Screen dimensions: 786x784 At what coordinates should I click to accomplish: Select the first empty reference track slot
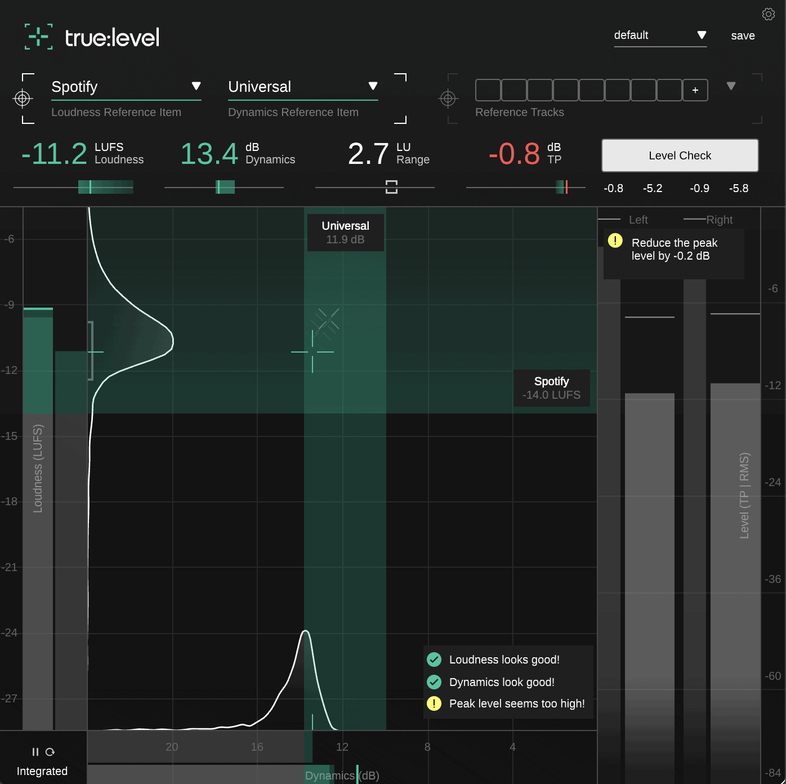pos(488,90)
